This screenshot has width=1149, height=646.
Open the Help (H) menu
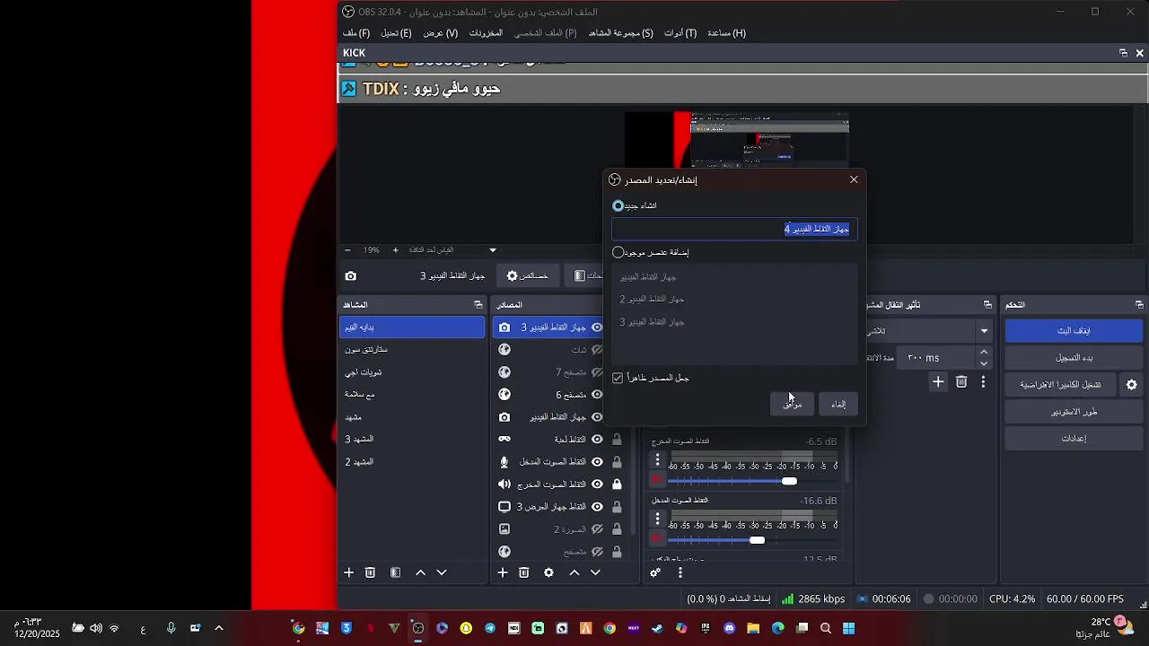point(726,33)
